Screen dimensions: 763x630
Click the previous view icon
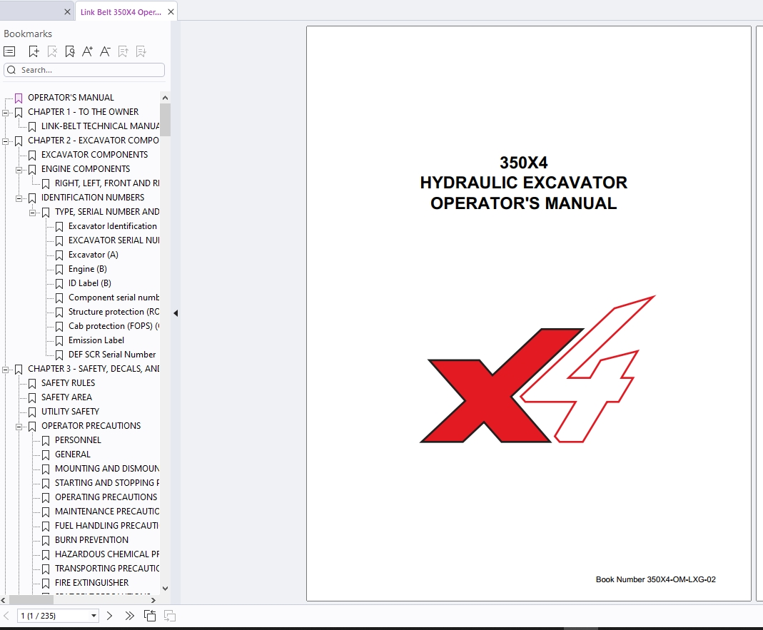pyautogui.click(x=150, y=616)
